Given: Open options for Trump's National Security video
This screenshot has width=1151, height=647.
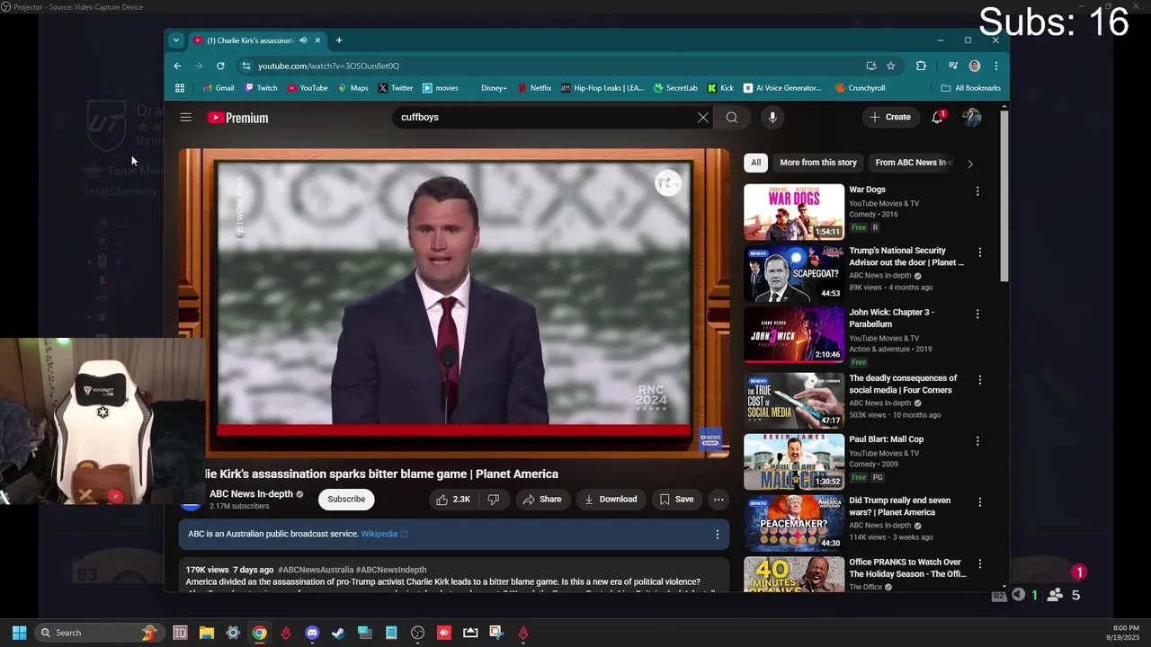Looking at the screenshot, I should point(980,253).
